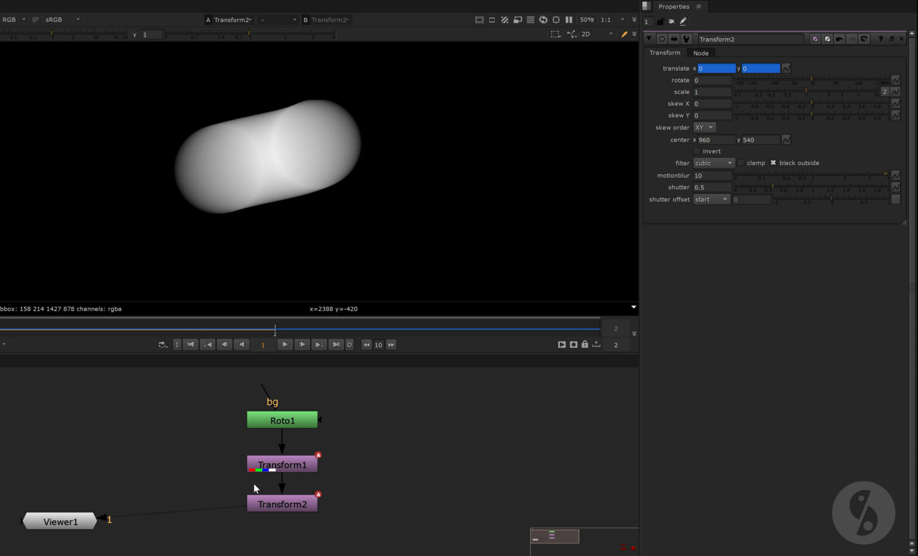Click the Transform2 node name field
Screen dimensions: 918x556
click(x=751, y=39)
